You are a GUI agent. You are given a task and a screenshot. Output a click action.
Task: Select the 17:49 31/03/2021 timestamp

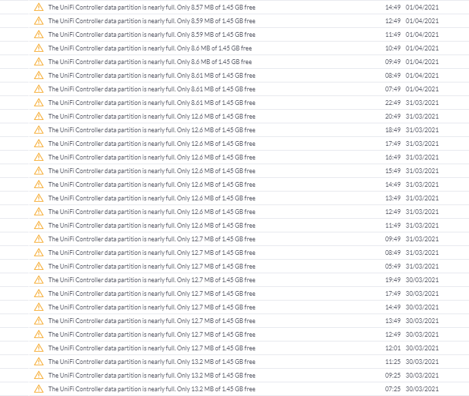[x=393, y=143]
